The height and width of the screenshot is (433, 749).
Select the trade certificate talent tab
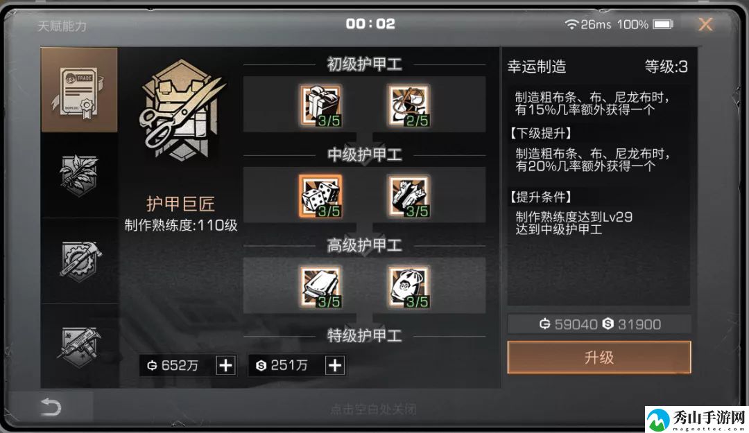79,90
